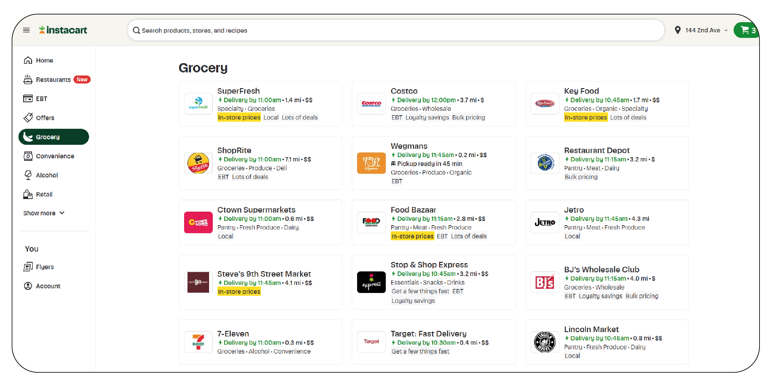Click the EBT card icon in sidebar
This screenshot has height=382, width=770.
(28, 99)
